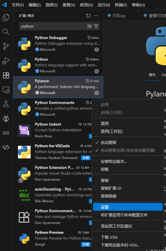Click the infinity-loop icon in activity bar
The image size is (166, 251).
pyautogui.click(x=6, y=133)
